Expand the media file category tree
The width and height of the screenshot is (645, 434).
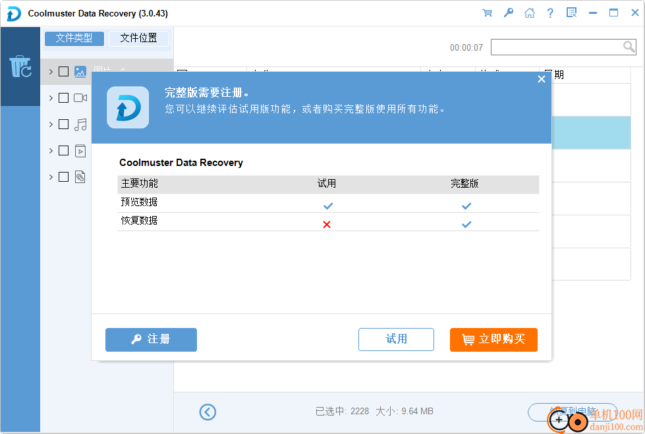tap(51, 151)
